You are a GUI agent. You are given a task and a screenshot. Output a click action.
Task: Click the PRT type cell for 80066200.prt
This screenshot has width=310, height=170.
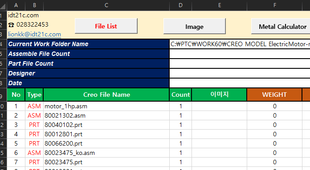34,143
